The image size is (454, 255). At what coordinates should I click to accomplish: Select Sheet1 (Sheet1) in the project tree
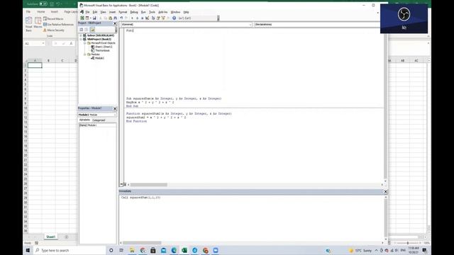104,47
